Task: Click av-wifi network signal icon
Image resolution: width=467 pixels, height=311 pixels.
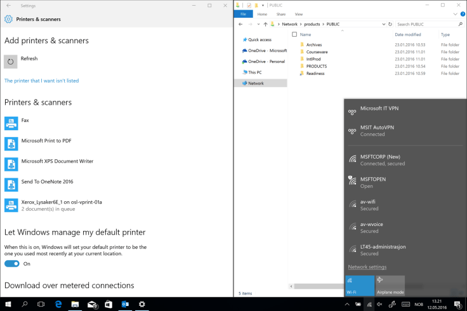Action: click(353, 204)
